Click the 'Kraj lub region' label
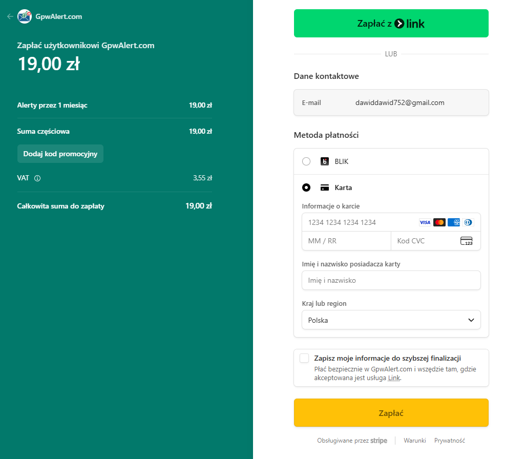The height and width of the screenshot is (459, 525). coord(324,303)
